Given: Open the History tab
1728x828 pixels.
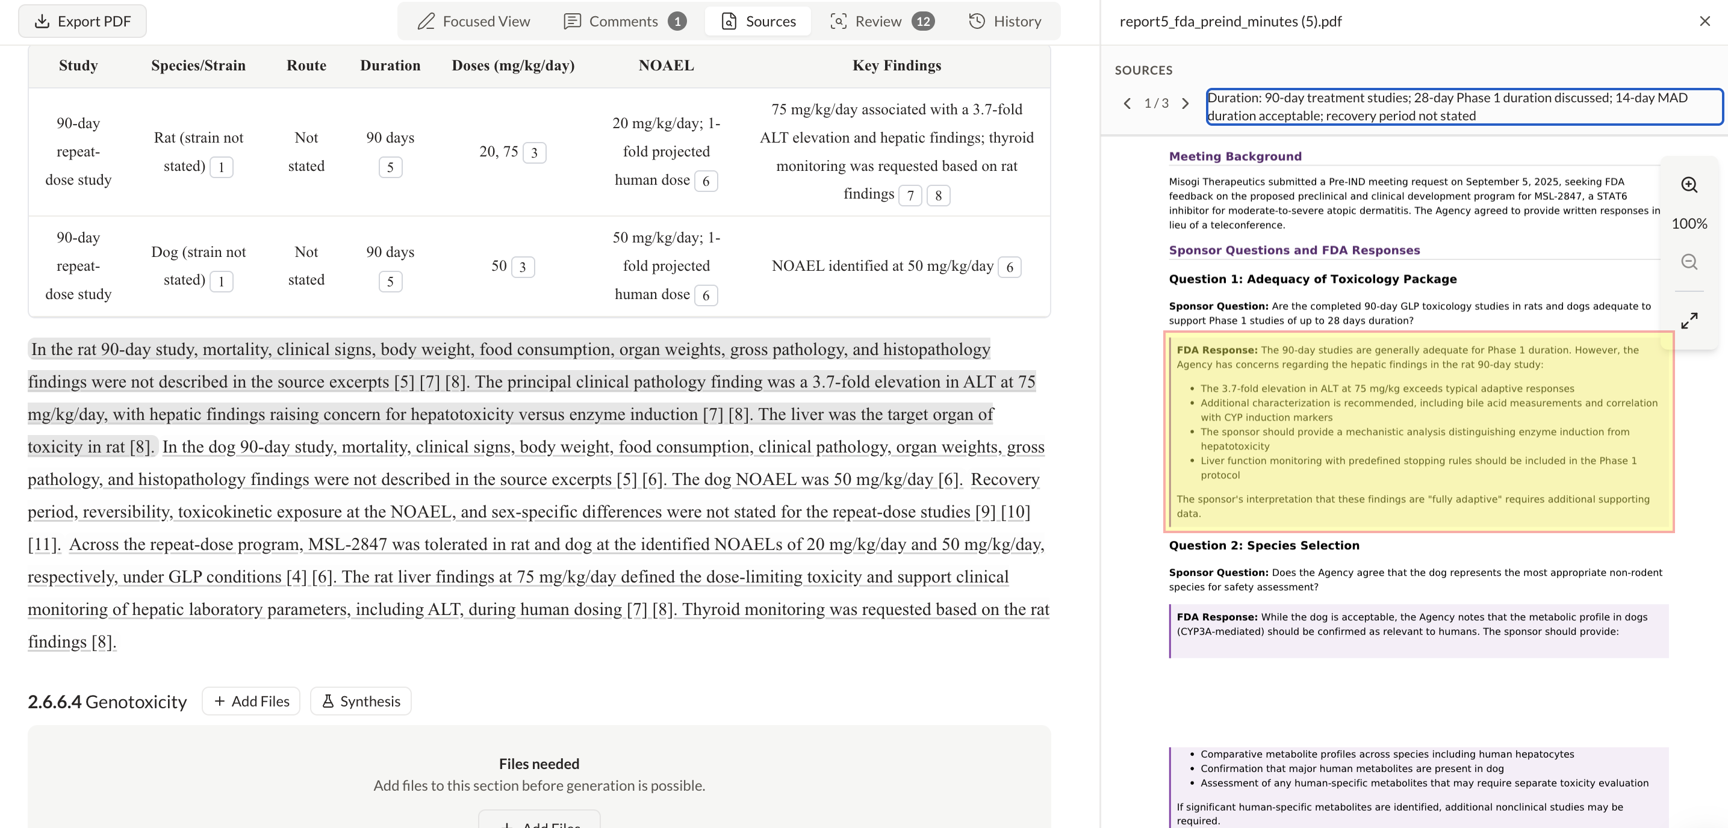Looking at the screenshot, I should click(1005, 22).
